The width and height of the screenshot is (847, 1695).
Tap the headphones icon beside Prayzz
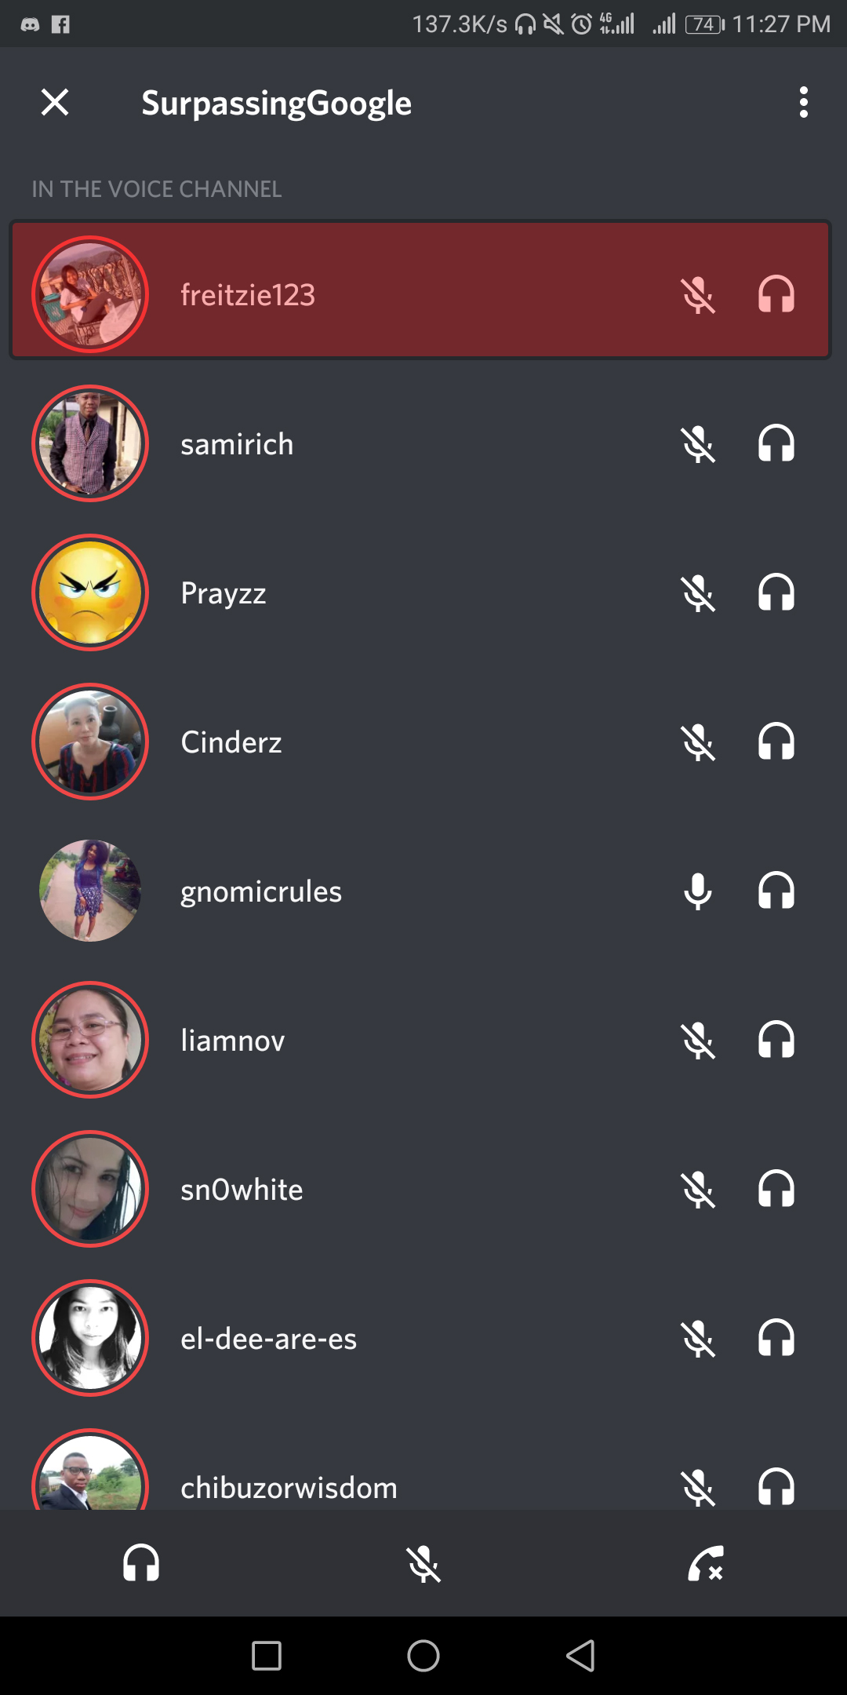click(x=776, y=592)
